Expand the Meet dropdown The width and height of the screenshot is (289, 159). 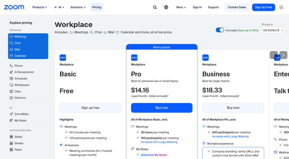click(x=181, y=7)
